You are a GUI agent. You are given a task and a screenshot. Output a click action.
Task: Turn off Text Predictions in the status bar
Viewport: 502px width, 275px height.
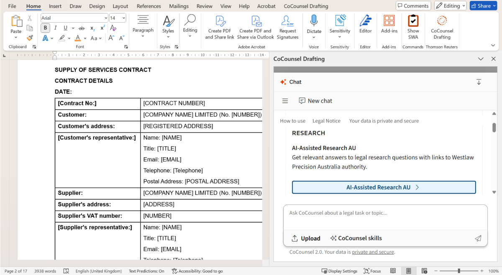point(146,271)
